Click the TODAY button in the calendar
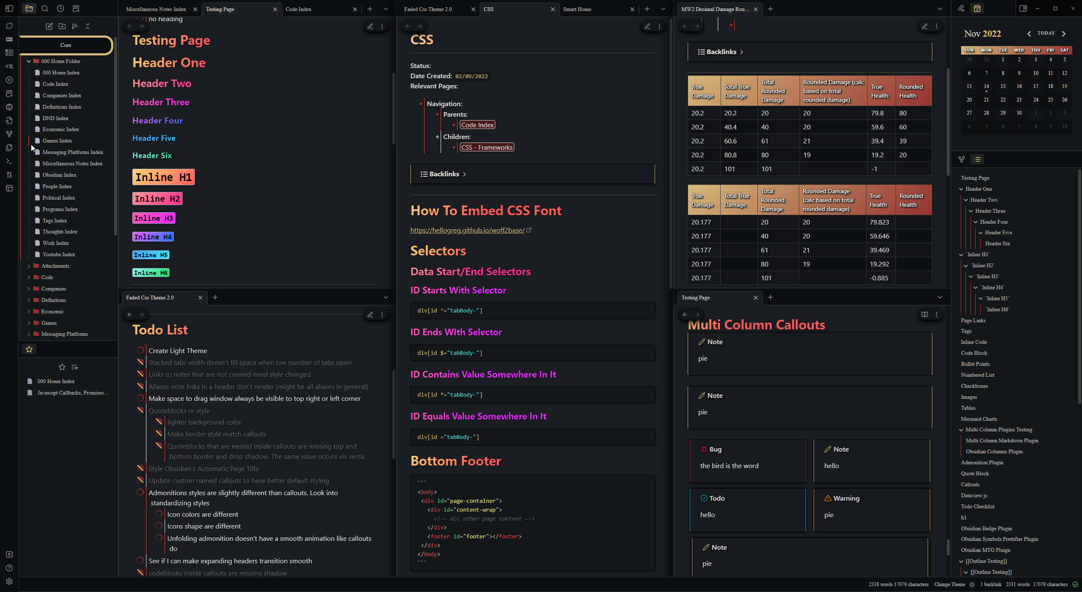 (1046, 33)
